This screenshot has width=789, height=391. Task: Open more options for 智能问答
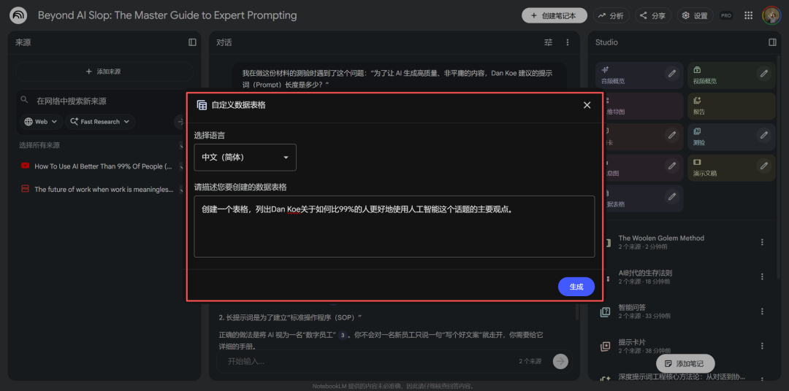click(x=762, y=311)
